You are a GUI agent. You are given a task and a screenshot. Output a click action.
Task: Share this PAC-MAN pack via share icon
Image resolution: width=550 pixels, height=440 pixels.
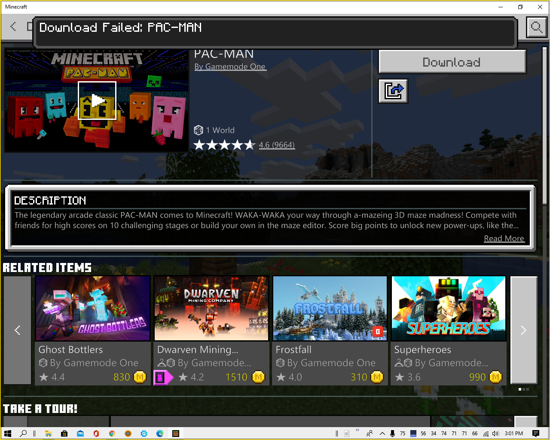393,91
